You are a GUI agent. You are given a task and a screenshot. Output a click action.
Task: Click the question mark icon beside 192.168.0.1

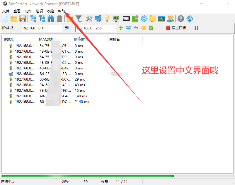(x=11, y=46)
